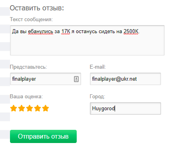Place cursor on underlined word 17К
173x149 pixels.
pyautogui.click(x=66, y=32)
